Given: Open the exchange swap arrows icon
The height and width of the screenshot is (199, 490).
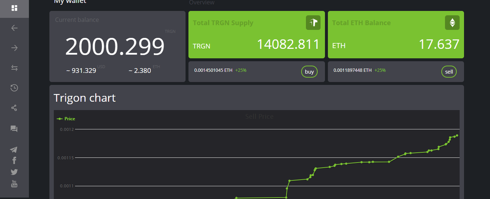Looking at the screenshot, I should [14, 68].
